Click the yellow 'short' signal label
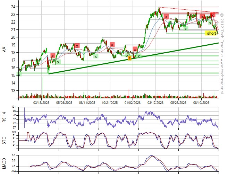Screen dimensions: 228x178 coord(211,33)
